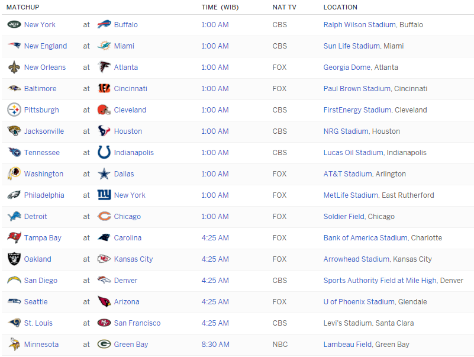
Task: Click the New York Giants logo
Action: coord(104,195)
